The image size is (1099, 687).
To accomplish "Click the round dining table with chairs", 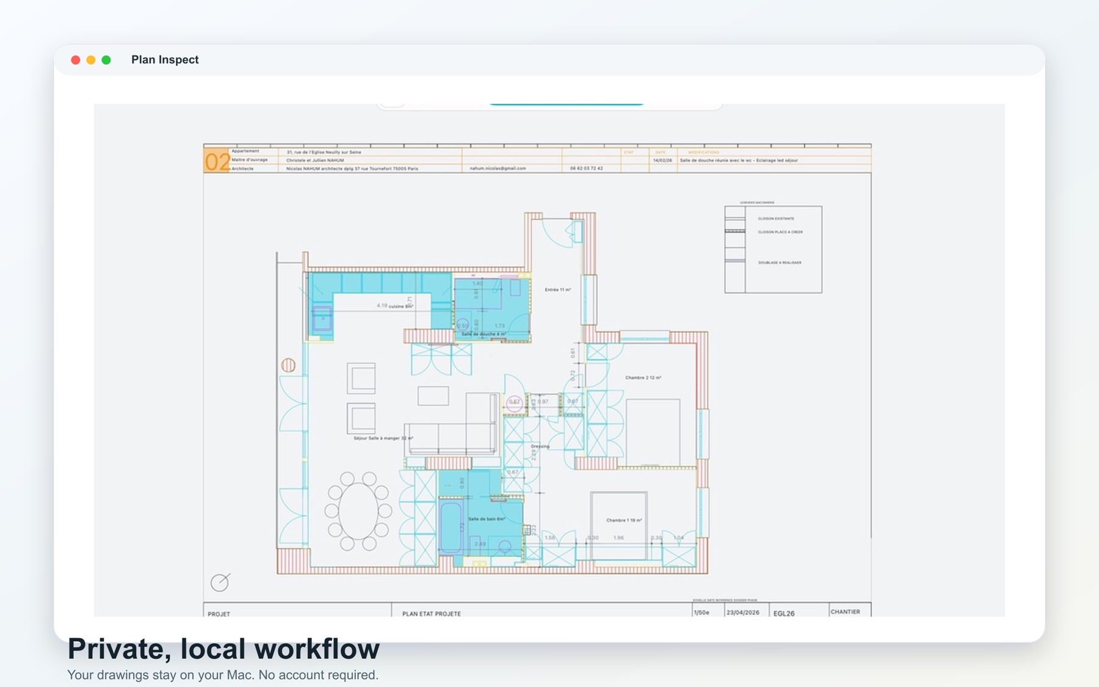I will [358, 511].
